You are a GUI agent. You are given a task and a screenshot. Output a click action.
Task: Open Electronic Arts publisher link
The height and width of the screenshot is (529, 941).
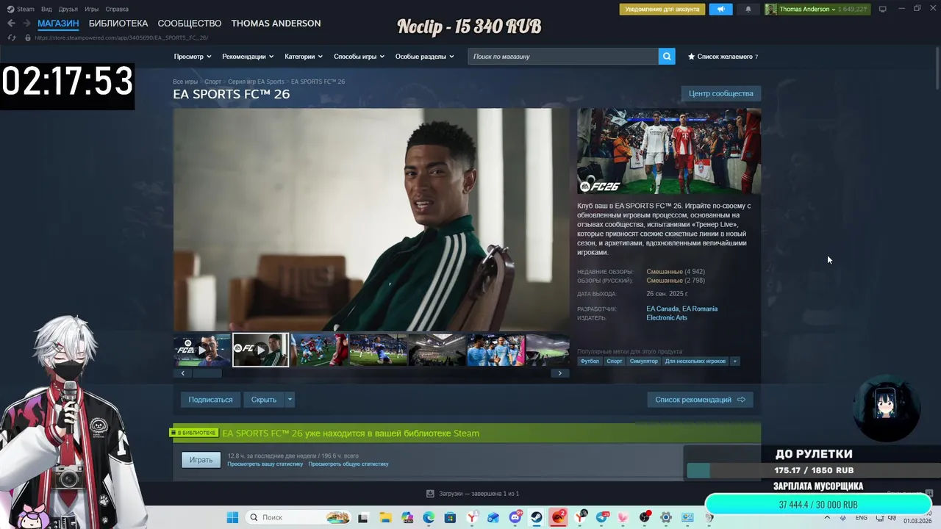tap(667, 317)
